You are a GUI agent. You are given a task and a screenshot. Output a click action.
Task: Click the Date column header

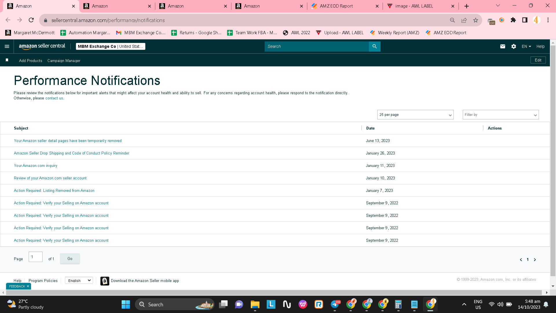click(x=370, y=128)
